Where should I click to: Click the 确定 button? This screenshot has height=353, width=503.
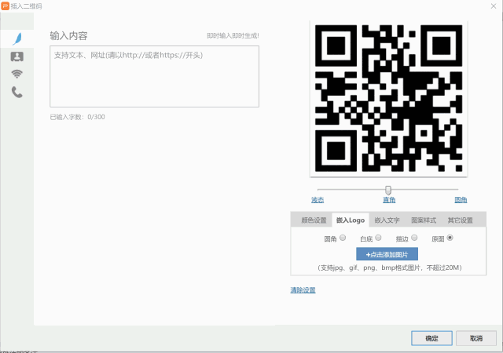coord(431,338)
